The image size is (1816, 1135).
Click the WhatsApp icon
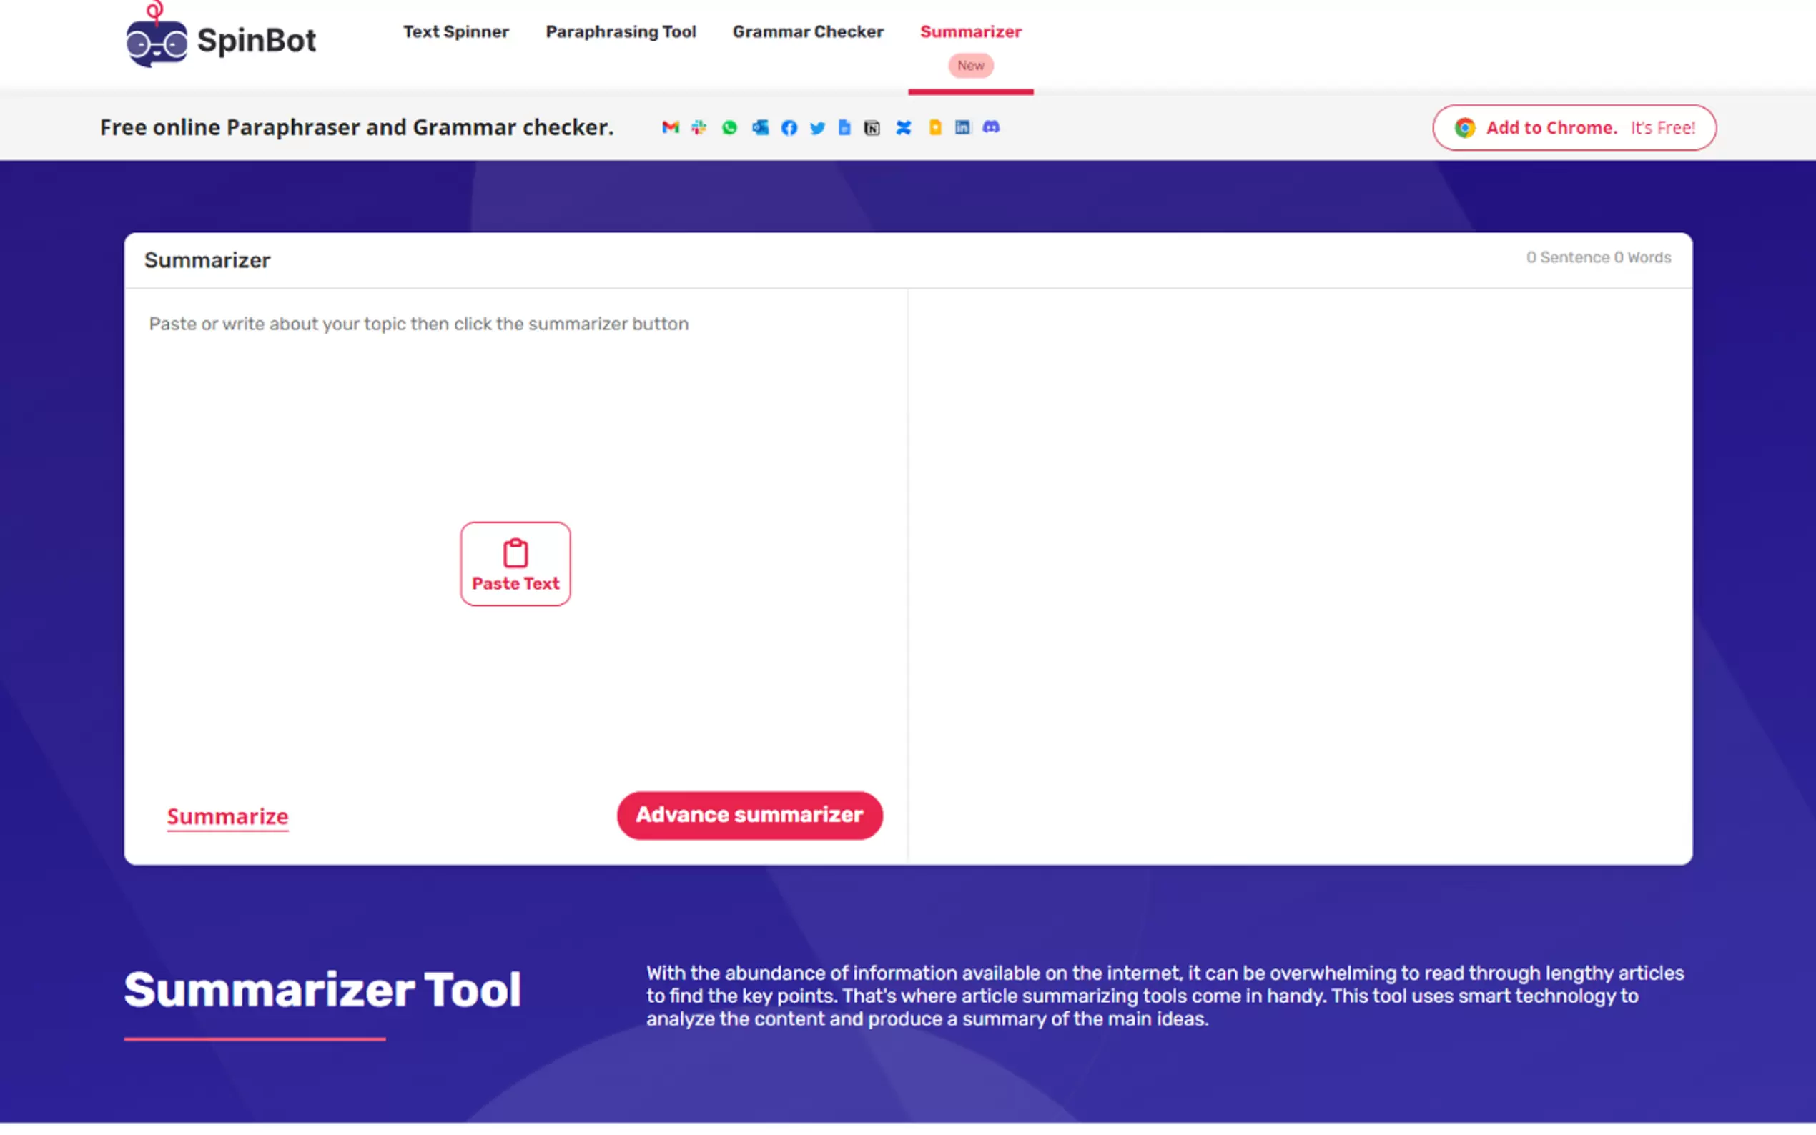point(729,128)
